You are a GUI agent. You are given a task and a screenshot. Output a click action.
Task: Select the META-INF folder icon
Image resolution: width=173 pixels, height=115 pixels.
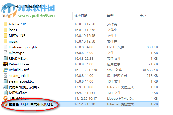point(5,35)
